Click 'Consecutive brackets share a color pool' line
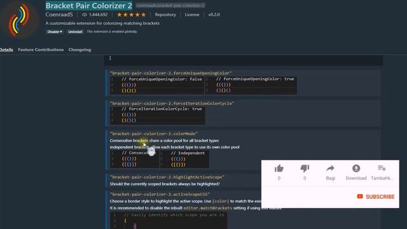 (164, 141)
